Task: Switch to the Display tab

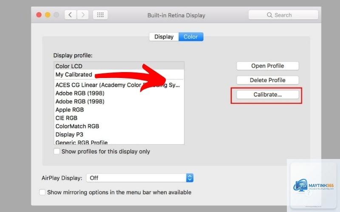Action: 164,37
